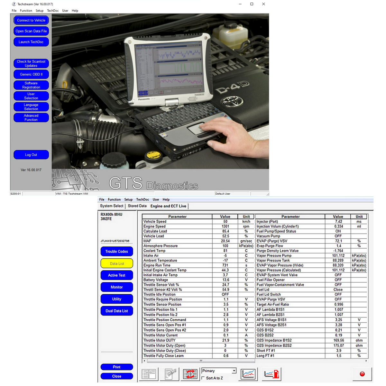386x386 pixels.
Task: Click the Connect to Vehicle button
Action: [31, 20]
